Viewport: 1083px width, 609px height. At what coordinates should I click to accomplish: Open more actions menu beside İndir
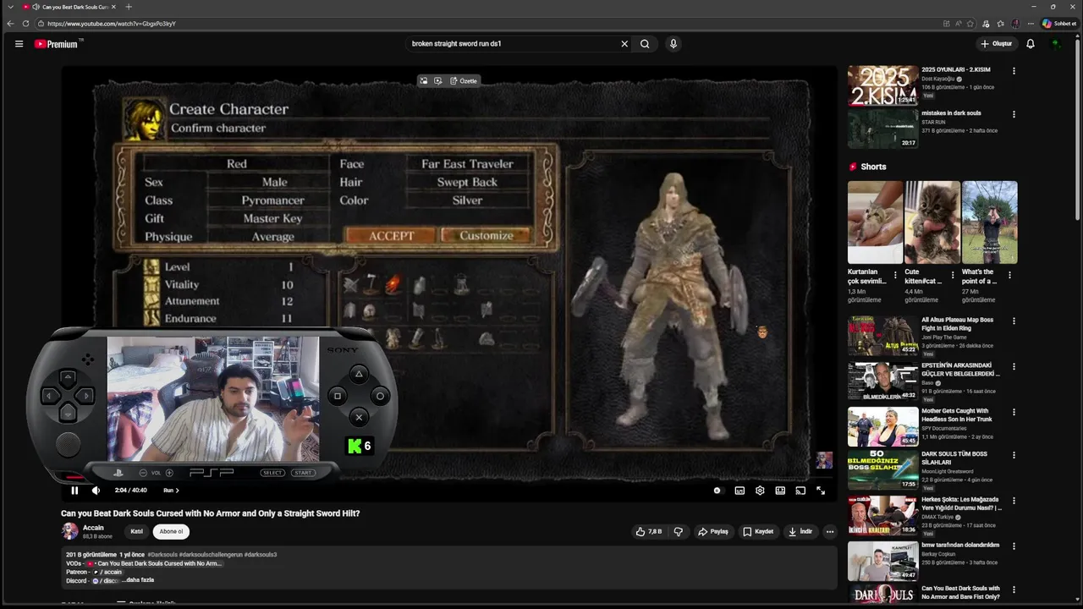coord(830,532)
